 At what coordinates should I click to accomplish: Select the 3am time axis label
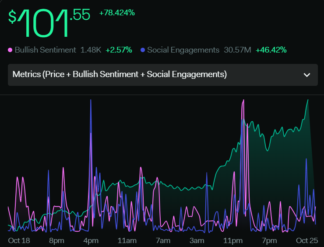(x=197, y=240)
